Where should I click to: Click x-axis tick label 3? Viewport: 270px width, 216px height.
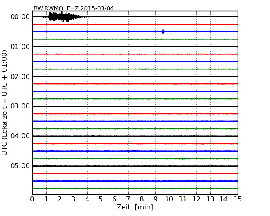click(74, 199)
